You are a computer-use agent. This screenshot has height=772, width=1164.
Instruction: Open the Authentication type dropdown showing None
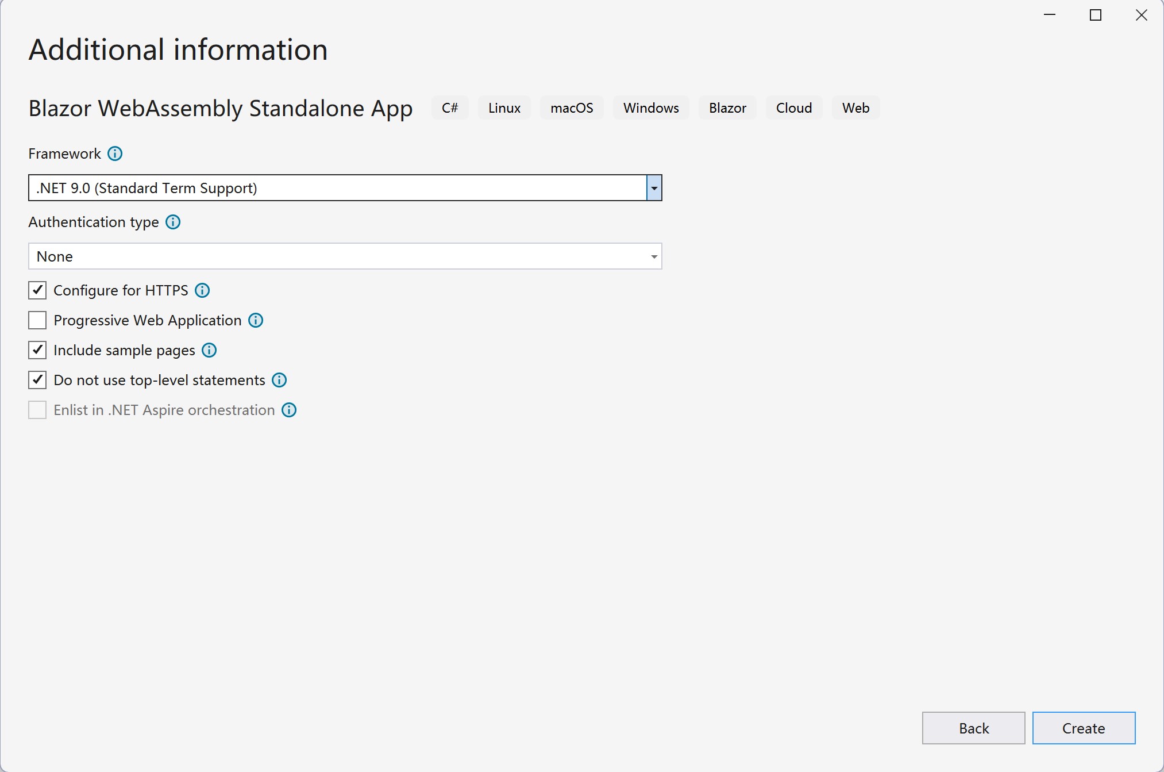click(345, 256)
